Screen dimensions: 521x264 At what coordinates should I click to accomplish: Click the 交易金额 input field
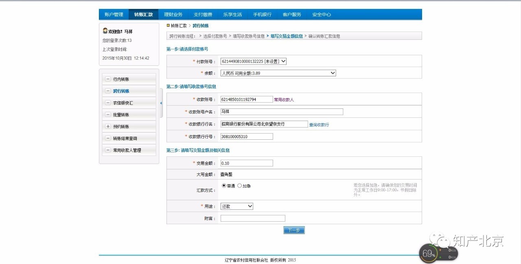[x=247, y=163]
